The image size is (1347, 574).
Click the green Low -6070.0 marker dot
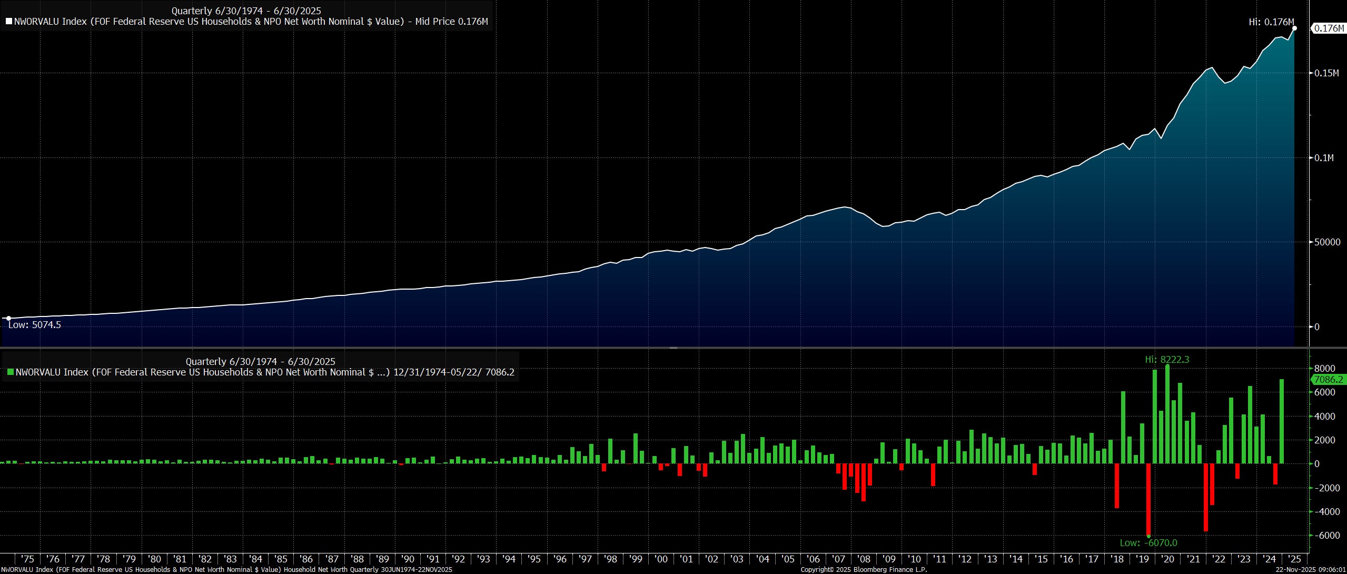point(1148,536)
